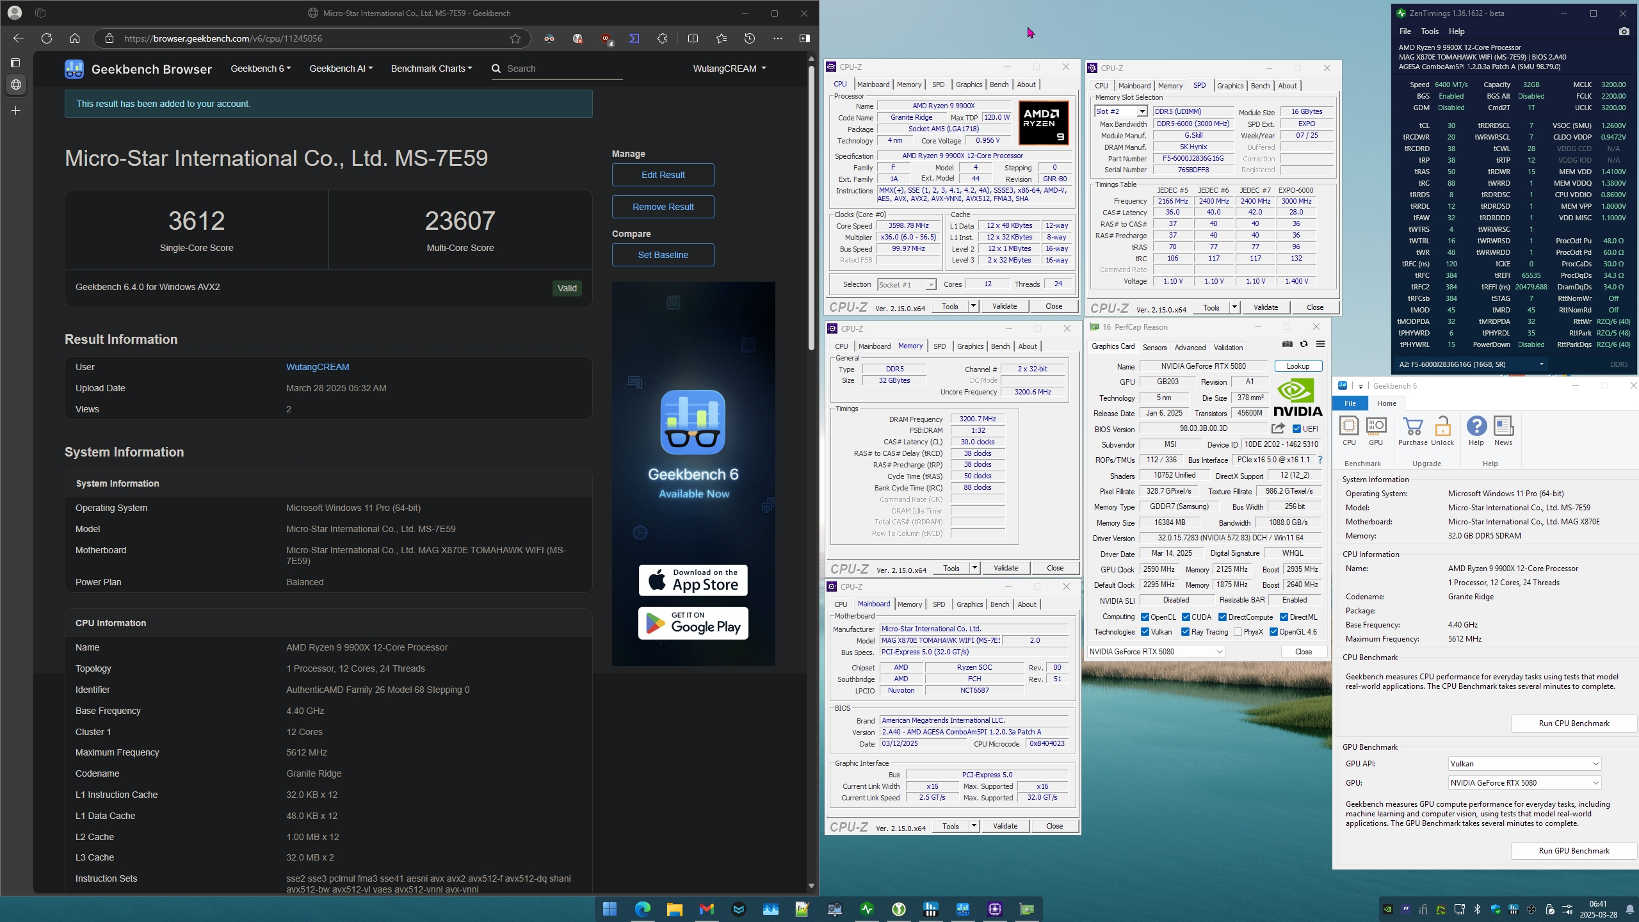Expand Geekbench AI dropdown menu
The width and height of the screenshot is (1639, 922).
(341, 69)
